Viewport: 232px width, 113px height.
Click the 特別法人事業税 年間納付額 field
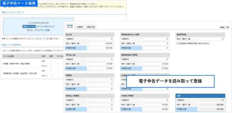pos(101,109)
